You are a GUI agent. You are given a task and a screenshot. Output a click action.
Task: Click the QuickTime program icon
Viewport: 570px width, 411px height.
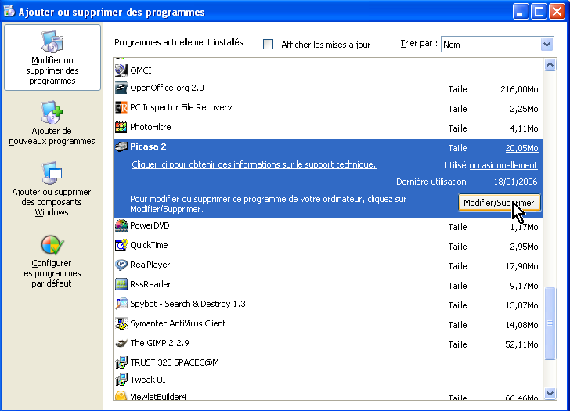[x=121, y=245]
